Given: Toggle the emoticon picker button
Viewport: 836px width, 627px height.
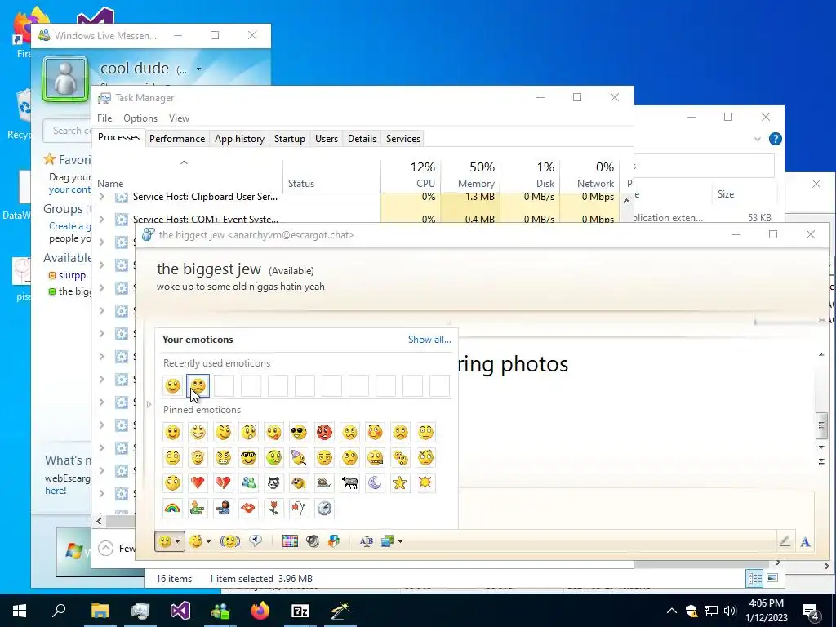Looking at the screenshot, I should (169, 541).
